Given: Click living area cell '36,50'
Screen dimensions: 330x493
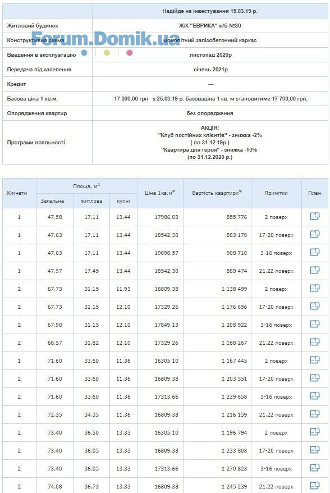Looking at the screenshot, I should [x=91, y=432].
